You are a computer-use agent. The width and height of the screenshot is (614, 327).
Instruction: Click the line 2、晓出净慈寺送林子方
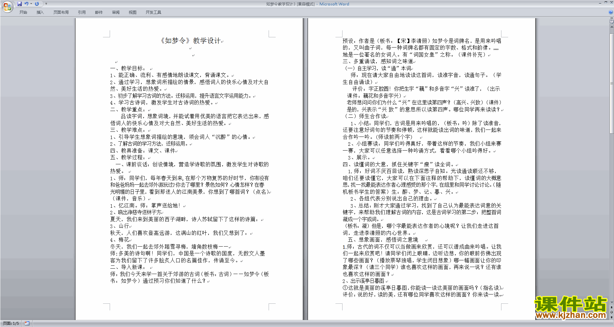click(x=136, y=212)
